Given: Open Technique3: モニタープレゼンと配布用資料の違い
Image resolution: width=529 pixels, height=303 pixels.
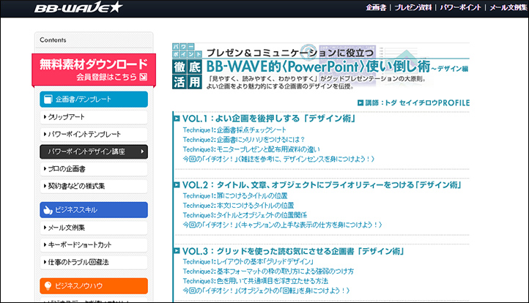Looking at the screenshot, I should click(251, 149).
